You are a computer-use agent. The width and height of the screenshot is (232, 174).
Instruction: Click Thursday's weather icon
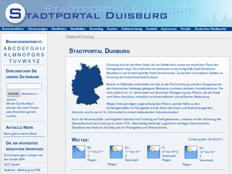point(116,152)
